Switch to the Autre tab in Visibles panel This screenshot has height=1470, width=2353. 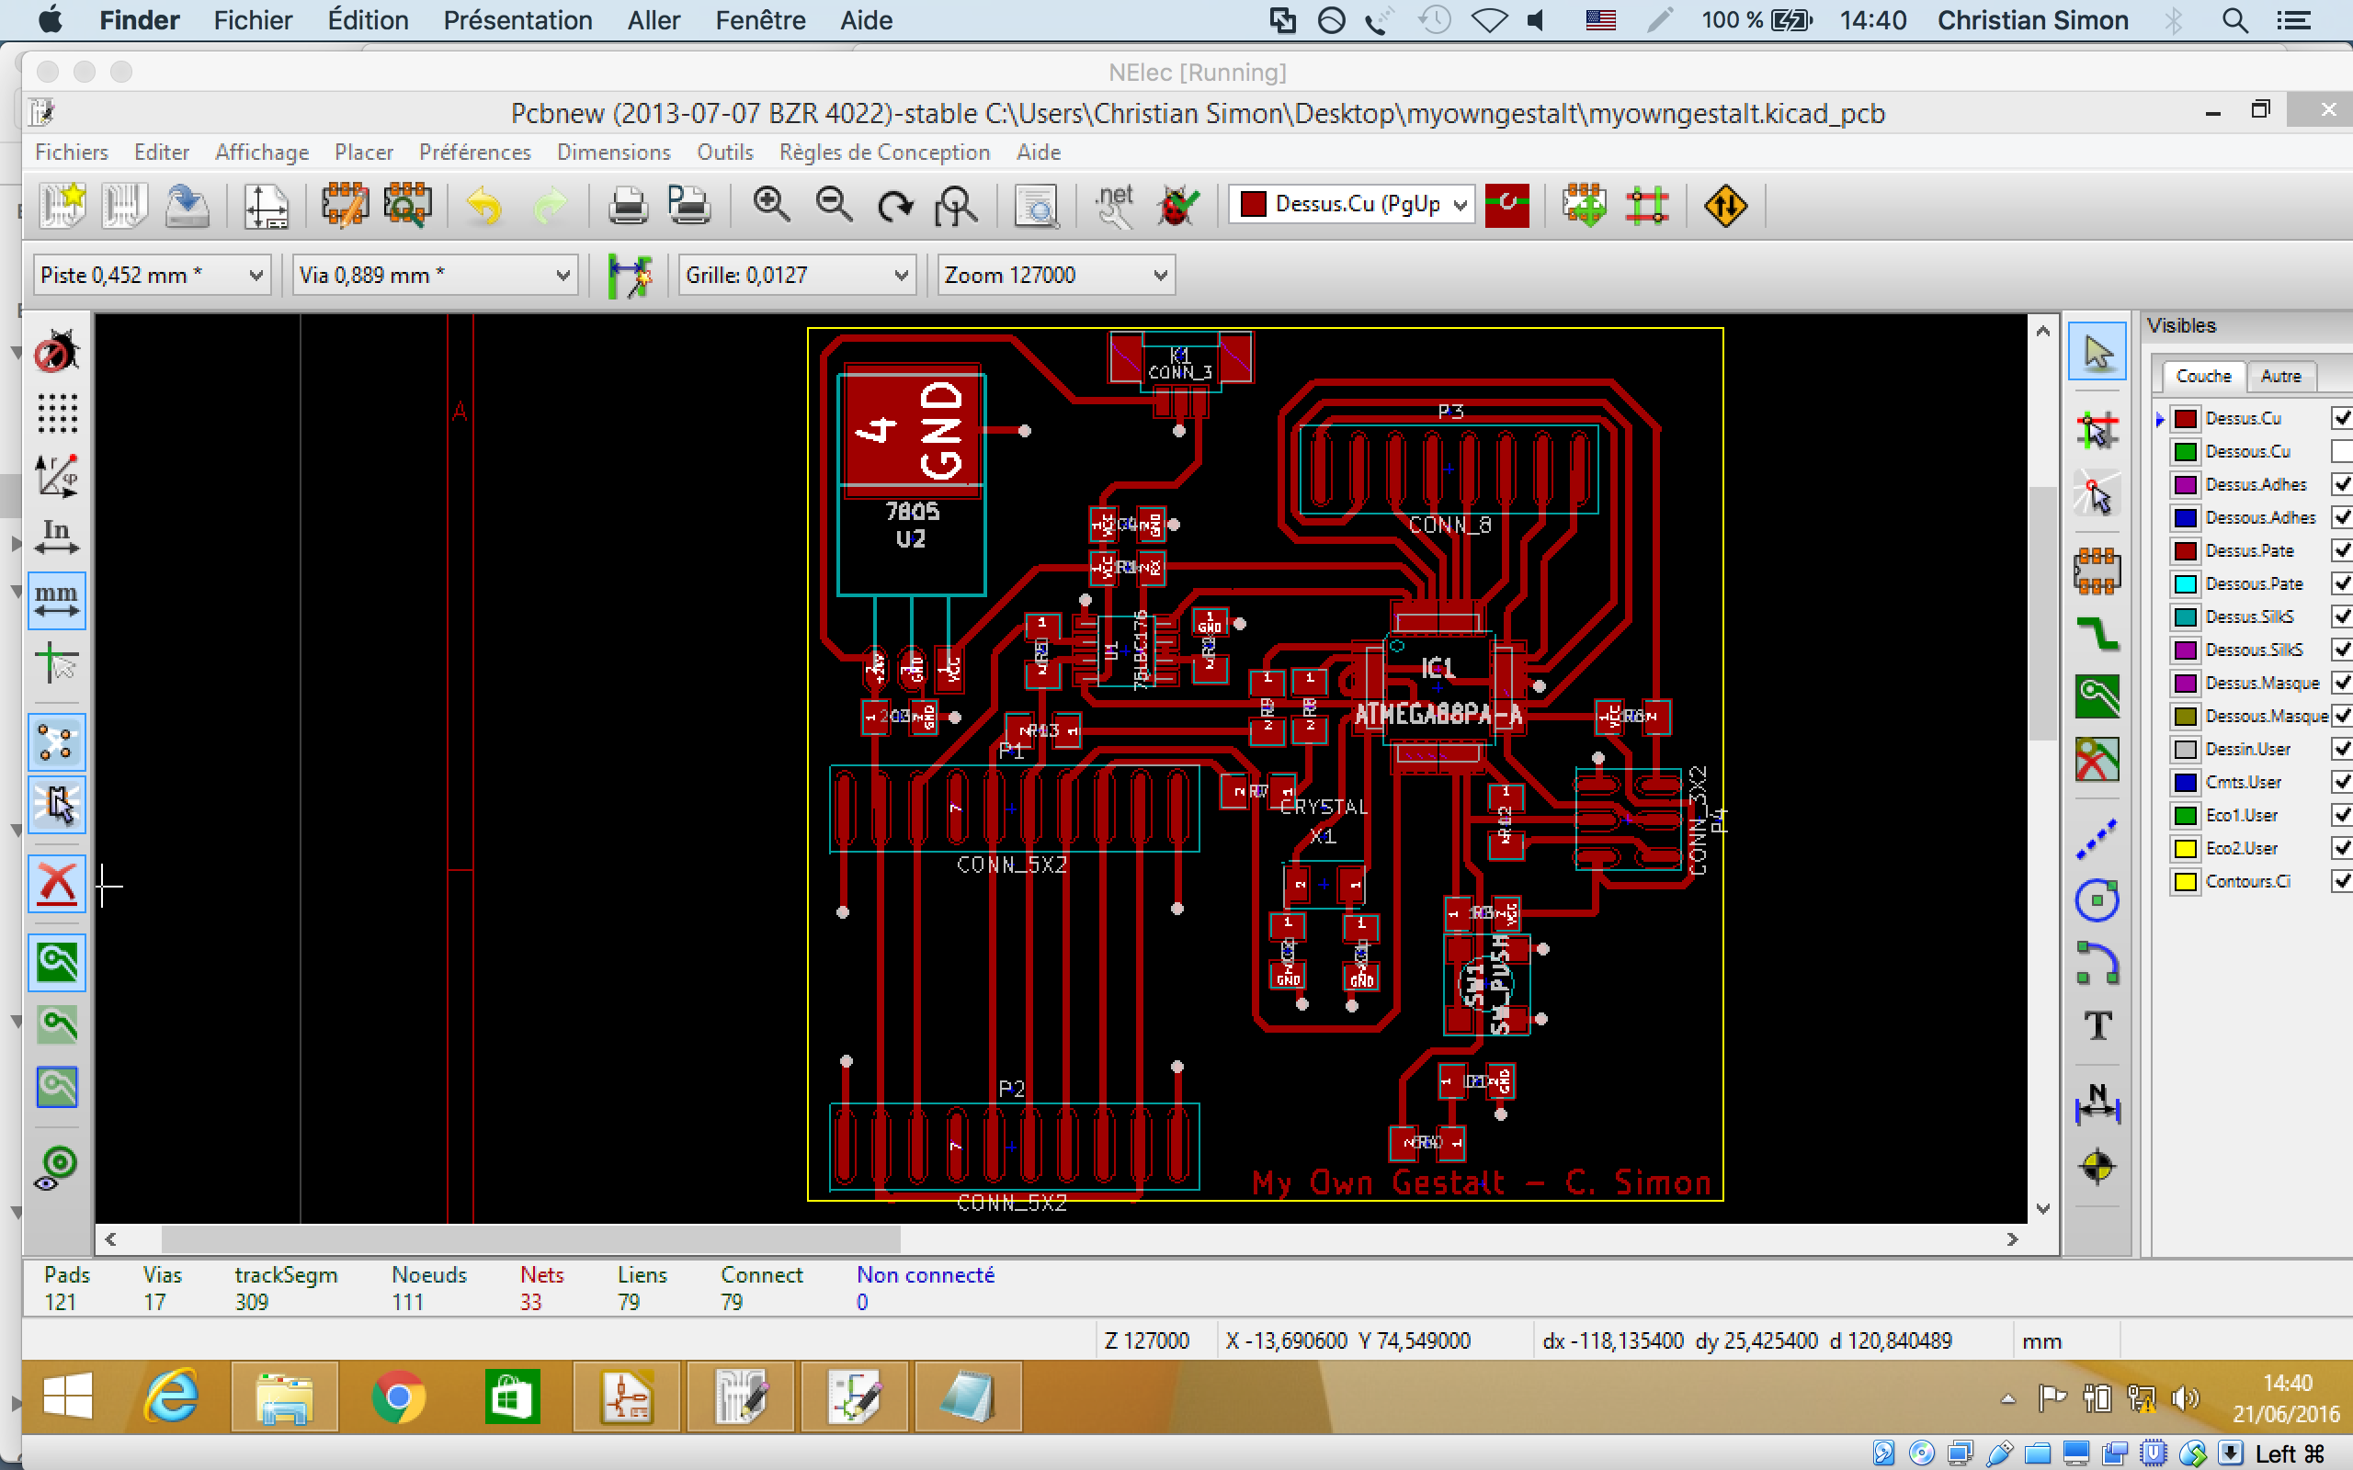(x=2282, y=377)
